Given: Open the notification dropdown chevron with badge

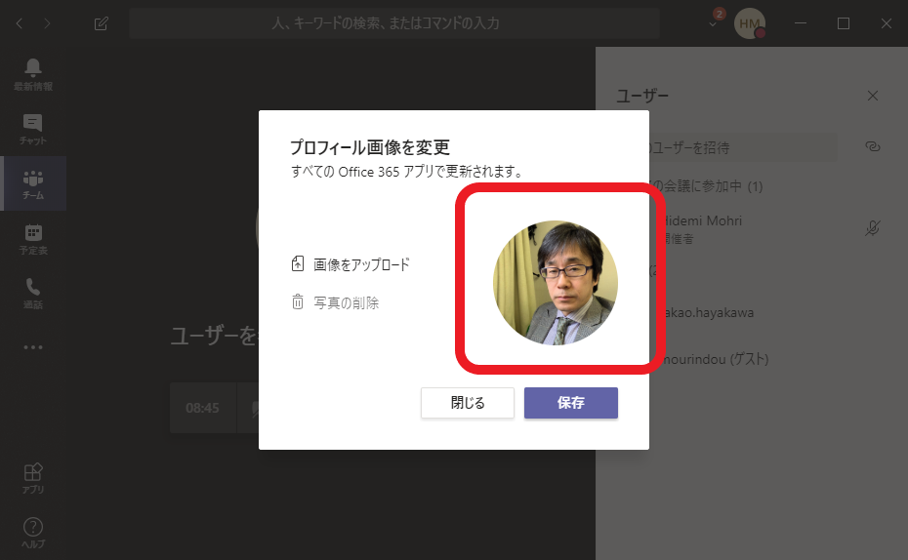Looking at the screenshot, I should coord(714,22).
